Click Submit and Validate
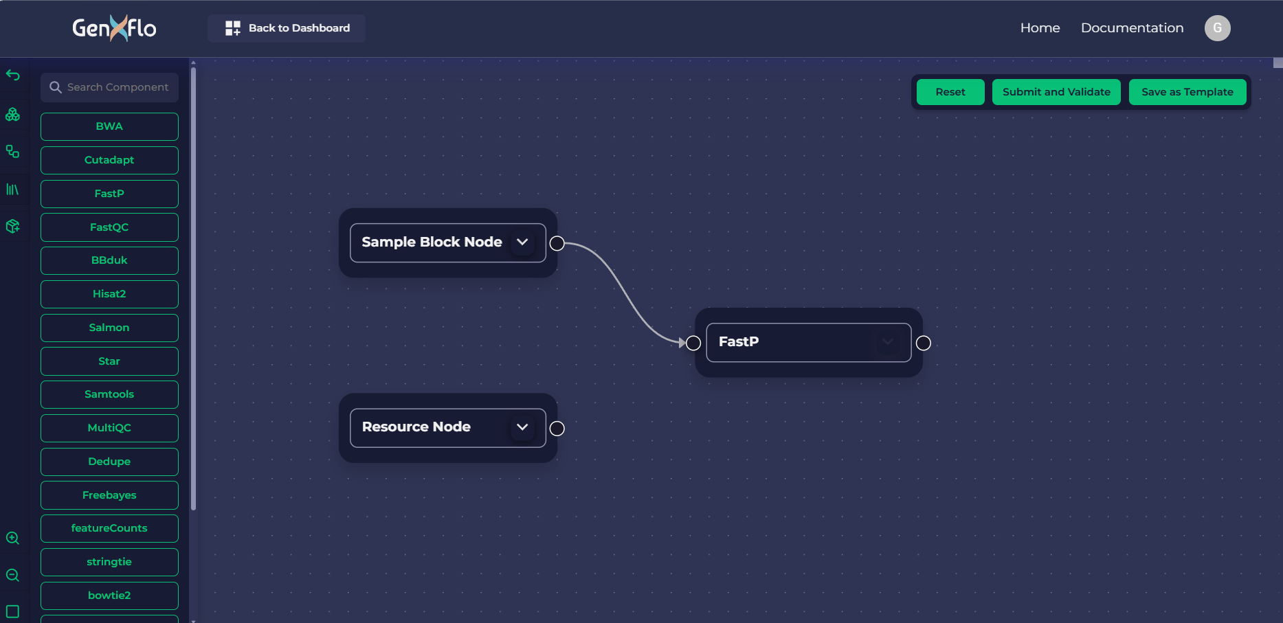1283x623 pixels. click(1056, 92)
